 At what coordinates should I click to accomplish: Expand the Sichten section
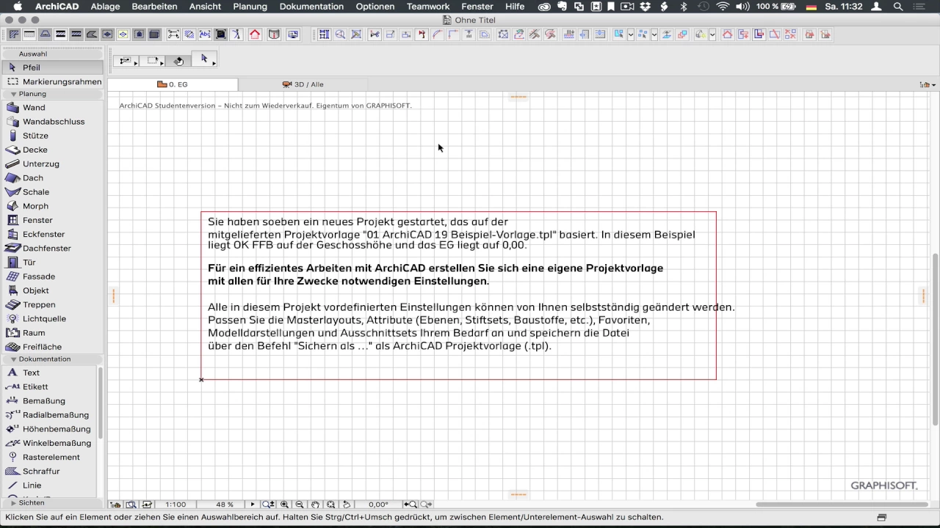pyautogui.click(x=13, y=503)
